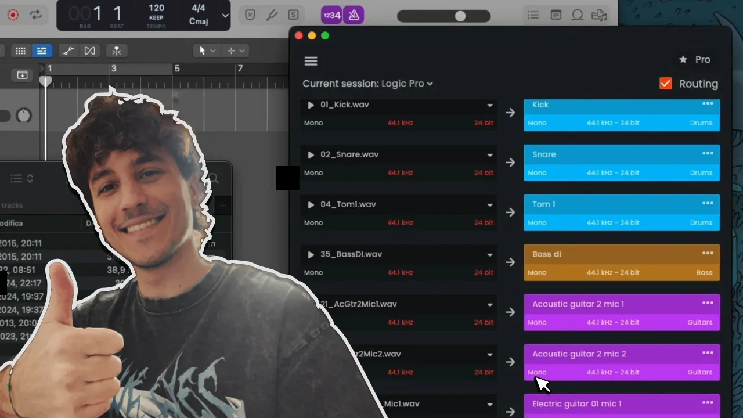
Task: Click the playhead marker at bar 1
Action: click(45, 82)
